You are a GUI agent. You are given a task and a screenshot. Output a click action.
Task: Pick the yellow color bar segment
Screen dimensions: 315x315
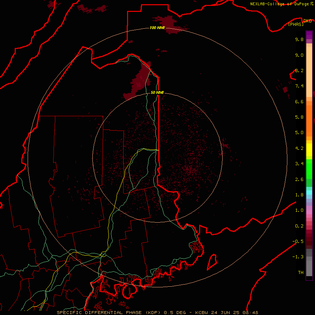tap(309, 150)
